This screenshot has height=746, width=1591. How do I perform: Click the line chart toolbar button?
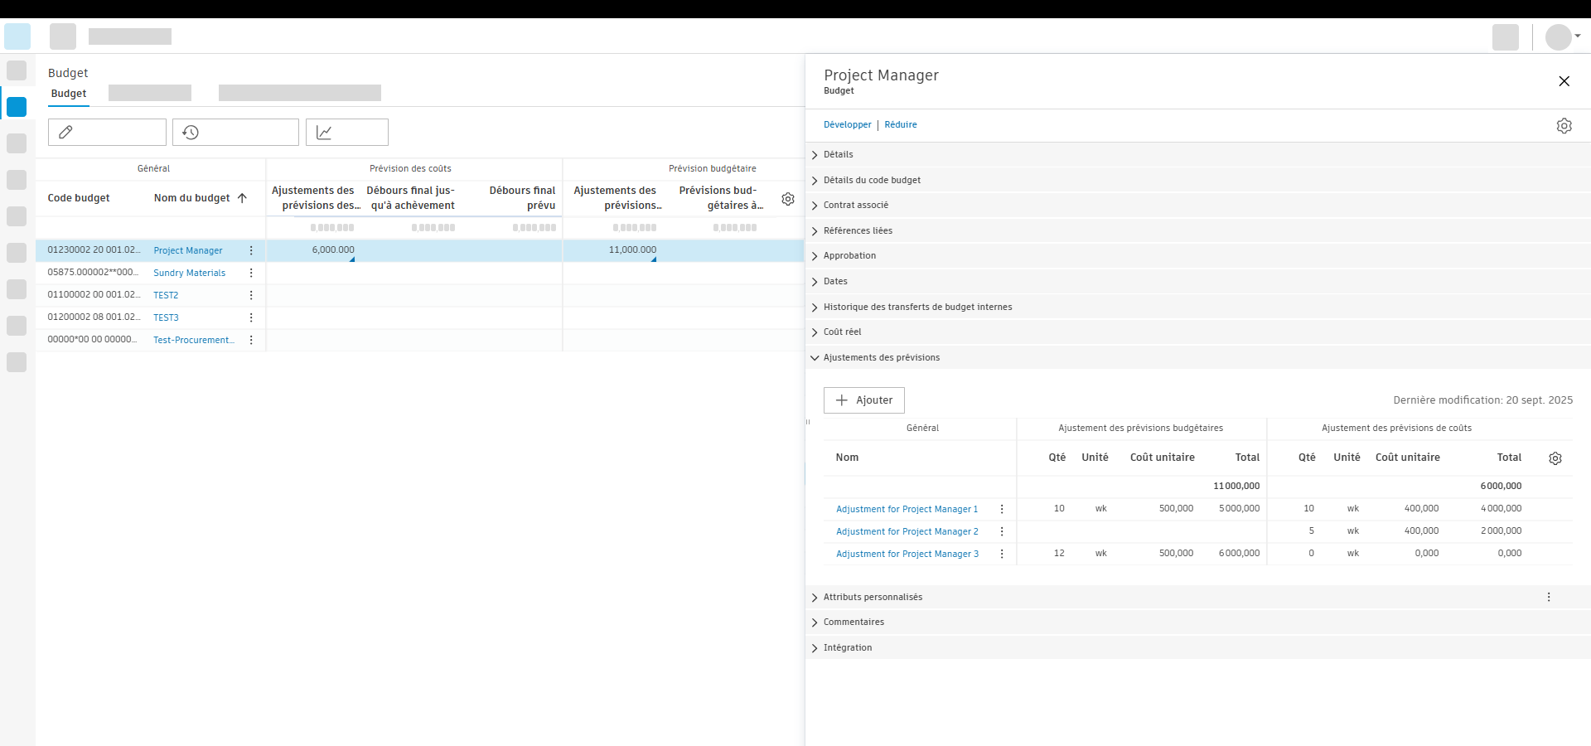tap(346, 133)
